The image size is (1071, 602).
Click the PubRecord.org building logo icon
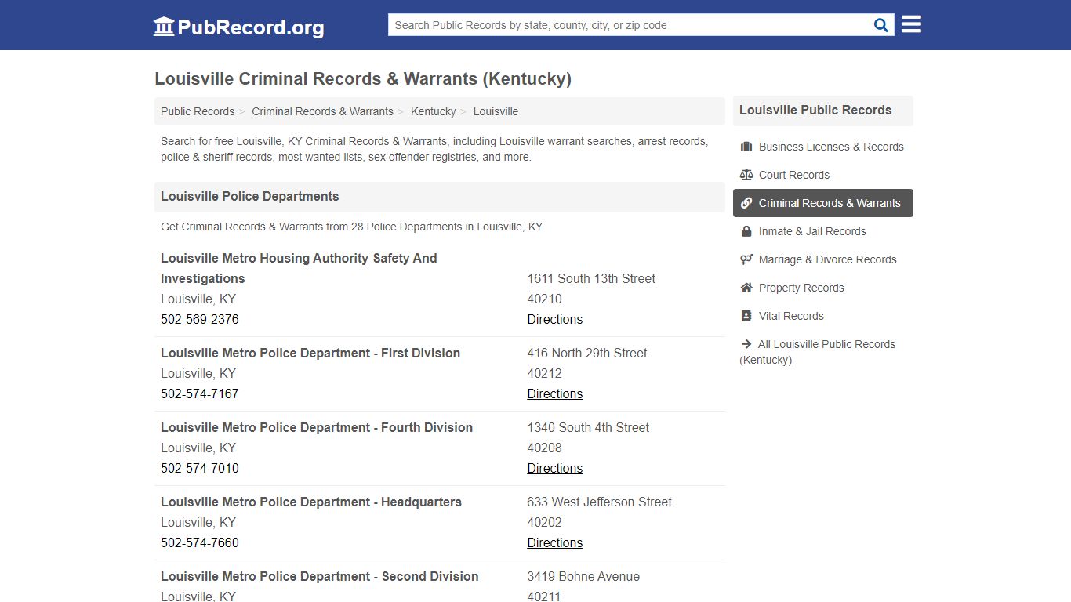tap(164, 27)
